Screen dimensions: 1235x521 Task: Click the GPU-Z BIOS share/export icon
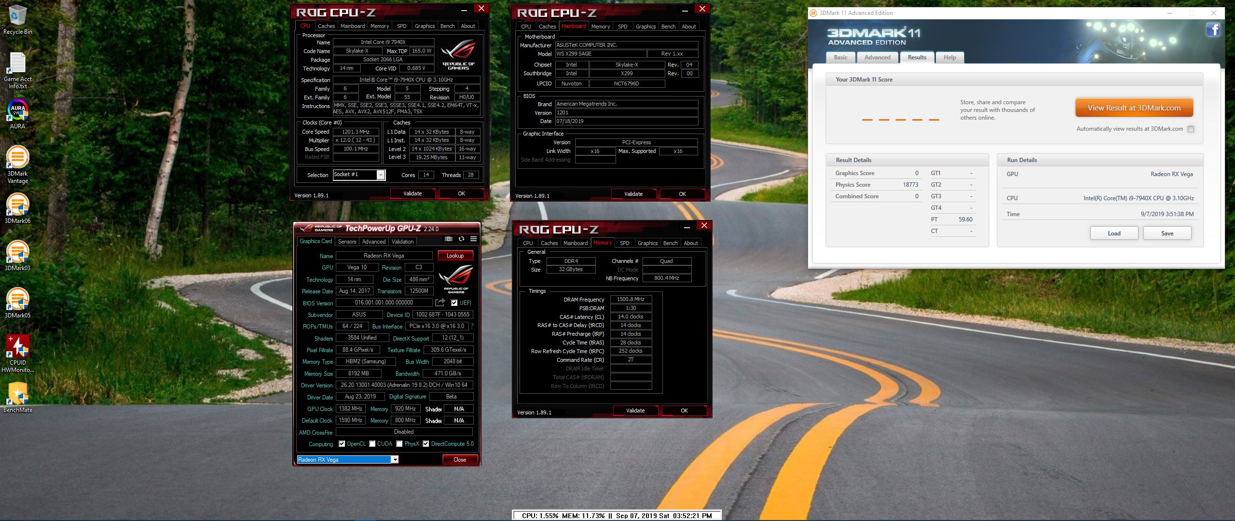point(440,302)
